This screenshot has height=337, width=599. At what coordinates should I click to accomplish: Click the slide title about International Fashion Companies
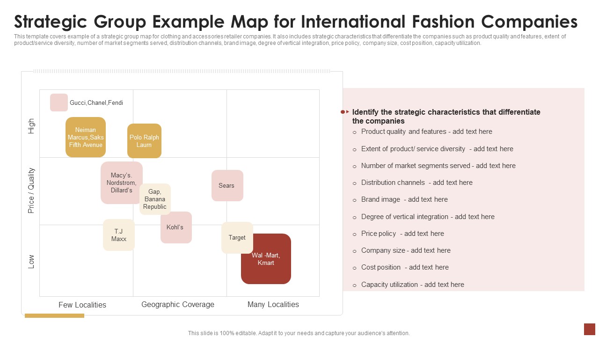click(296, 22)
